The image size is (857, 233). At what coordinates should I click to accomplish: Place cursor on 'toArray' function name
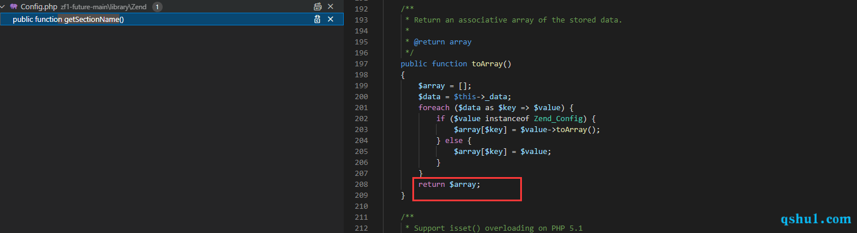point(487,63)
